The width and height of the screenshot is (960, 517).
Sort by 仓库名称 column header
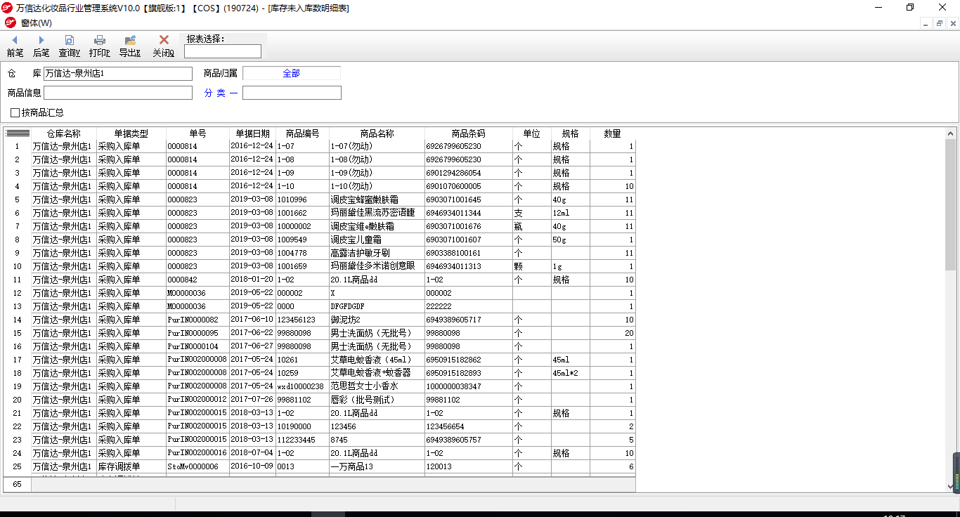64,133
